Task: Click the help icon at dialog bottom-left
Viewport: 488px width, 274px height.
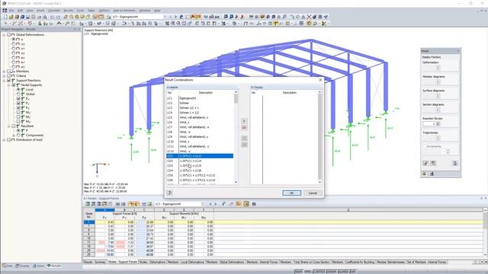Action: pos(170,193)
